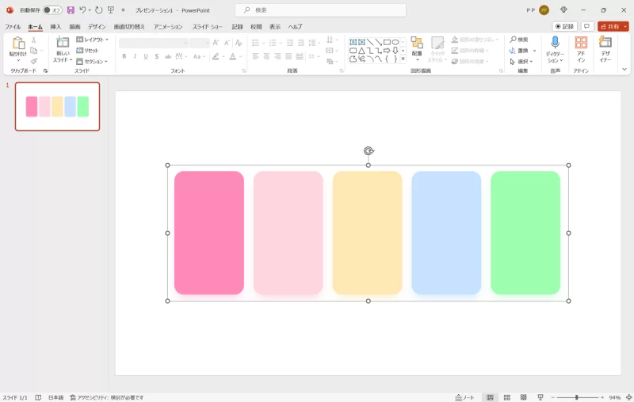Click the PP account avatar

click(544, 10)
